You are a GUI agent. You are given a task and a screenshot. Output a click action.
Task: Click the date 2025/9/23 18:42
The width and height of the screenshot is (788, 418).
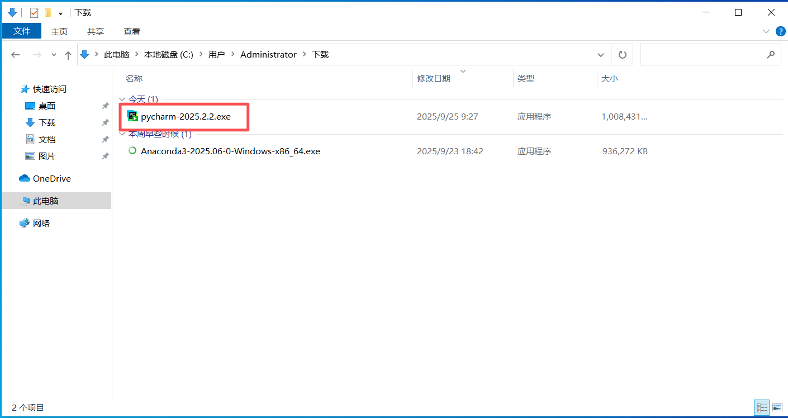(x=450, y=151)
